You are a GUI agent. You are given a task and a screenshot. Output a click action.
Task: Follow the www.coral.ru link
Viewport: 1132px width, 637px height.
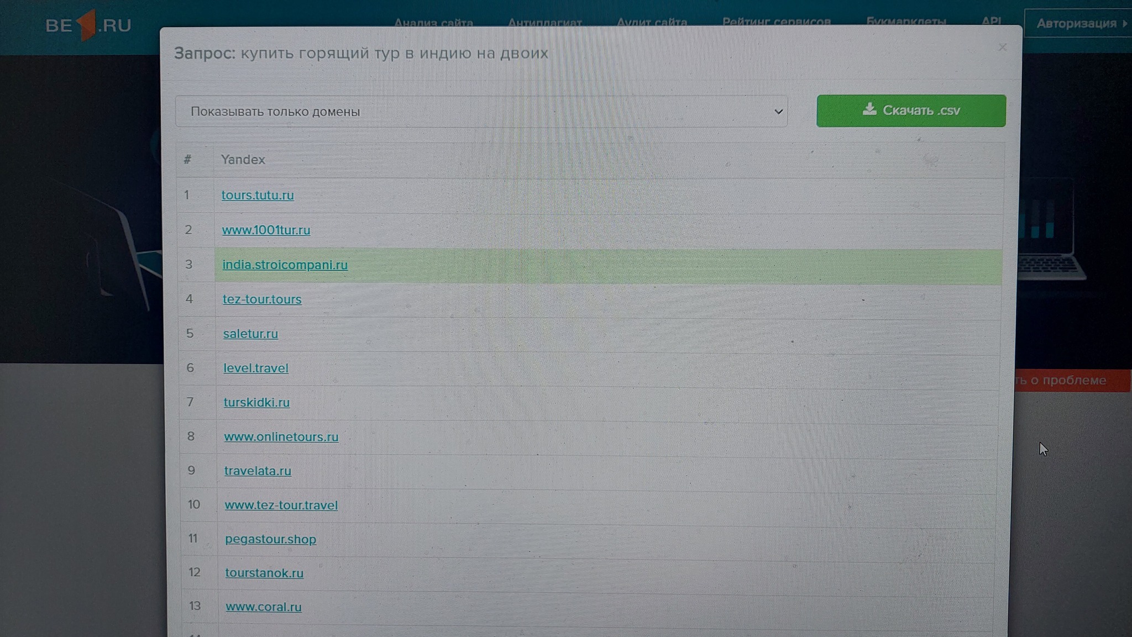point(264,607)
